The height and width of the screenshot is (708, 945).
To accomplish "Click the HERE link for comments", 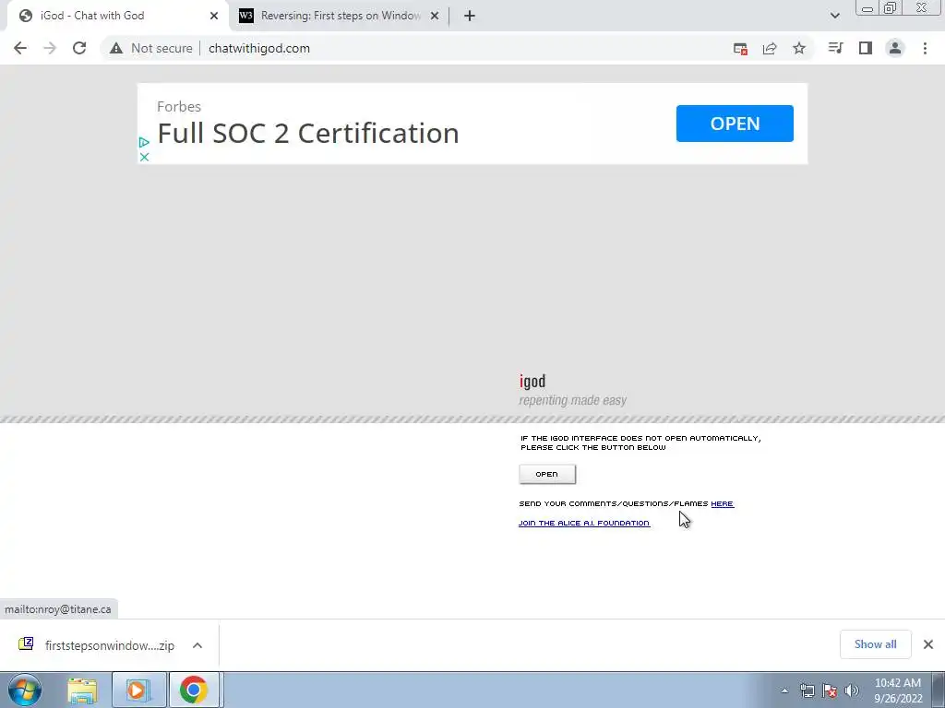I will coord(722,504).
